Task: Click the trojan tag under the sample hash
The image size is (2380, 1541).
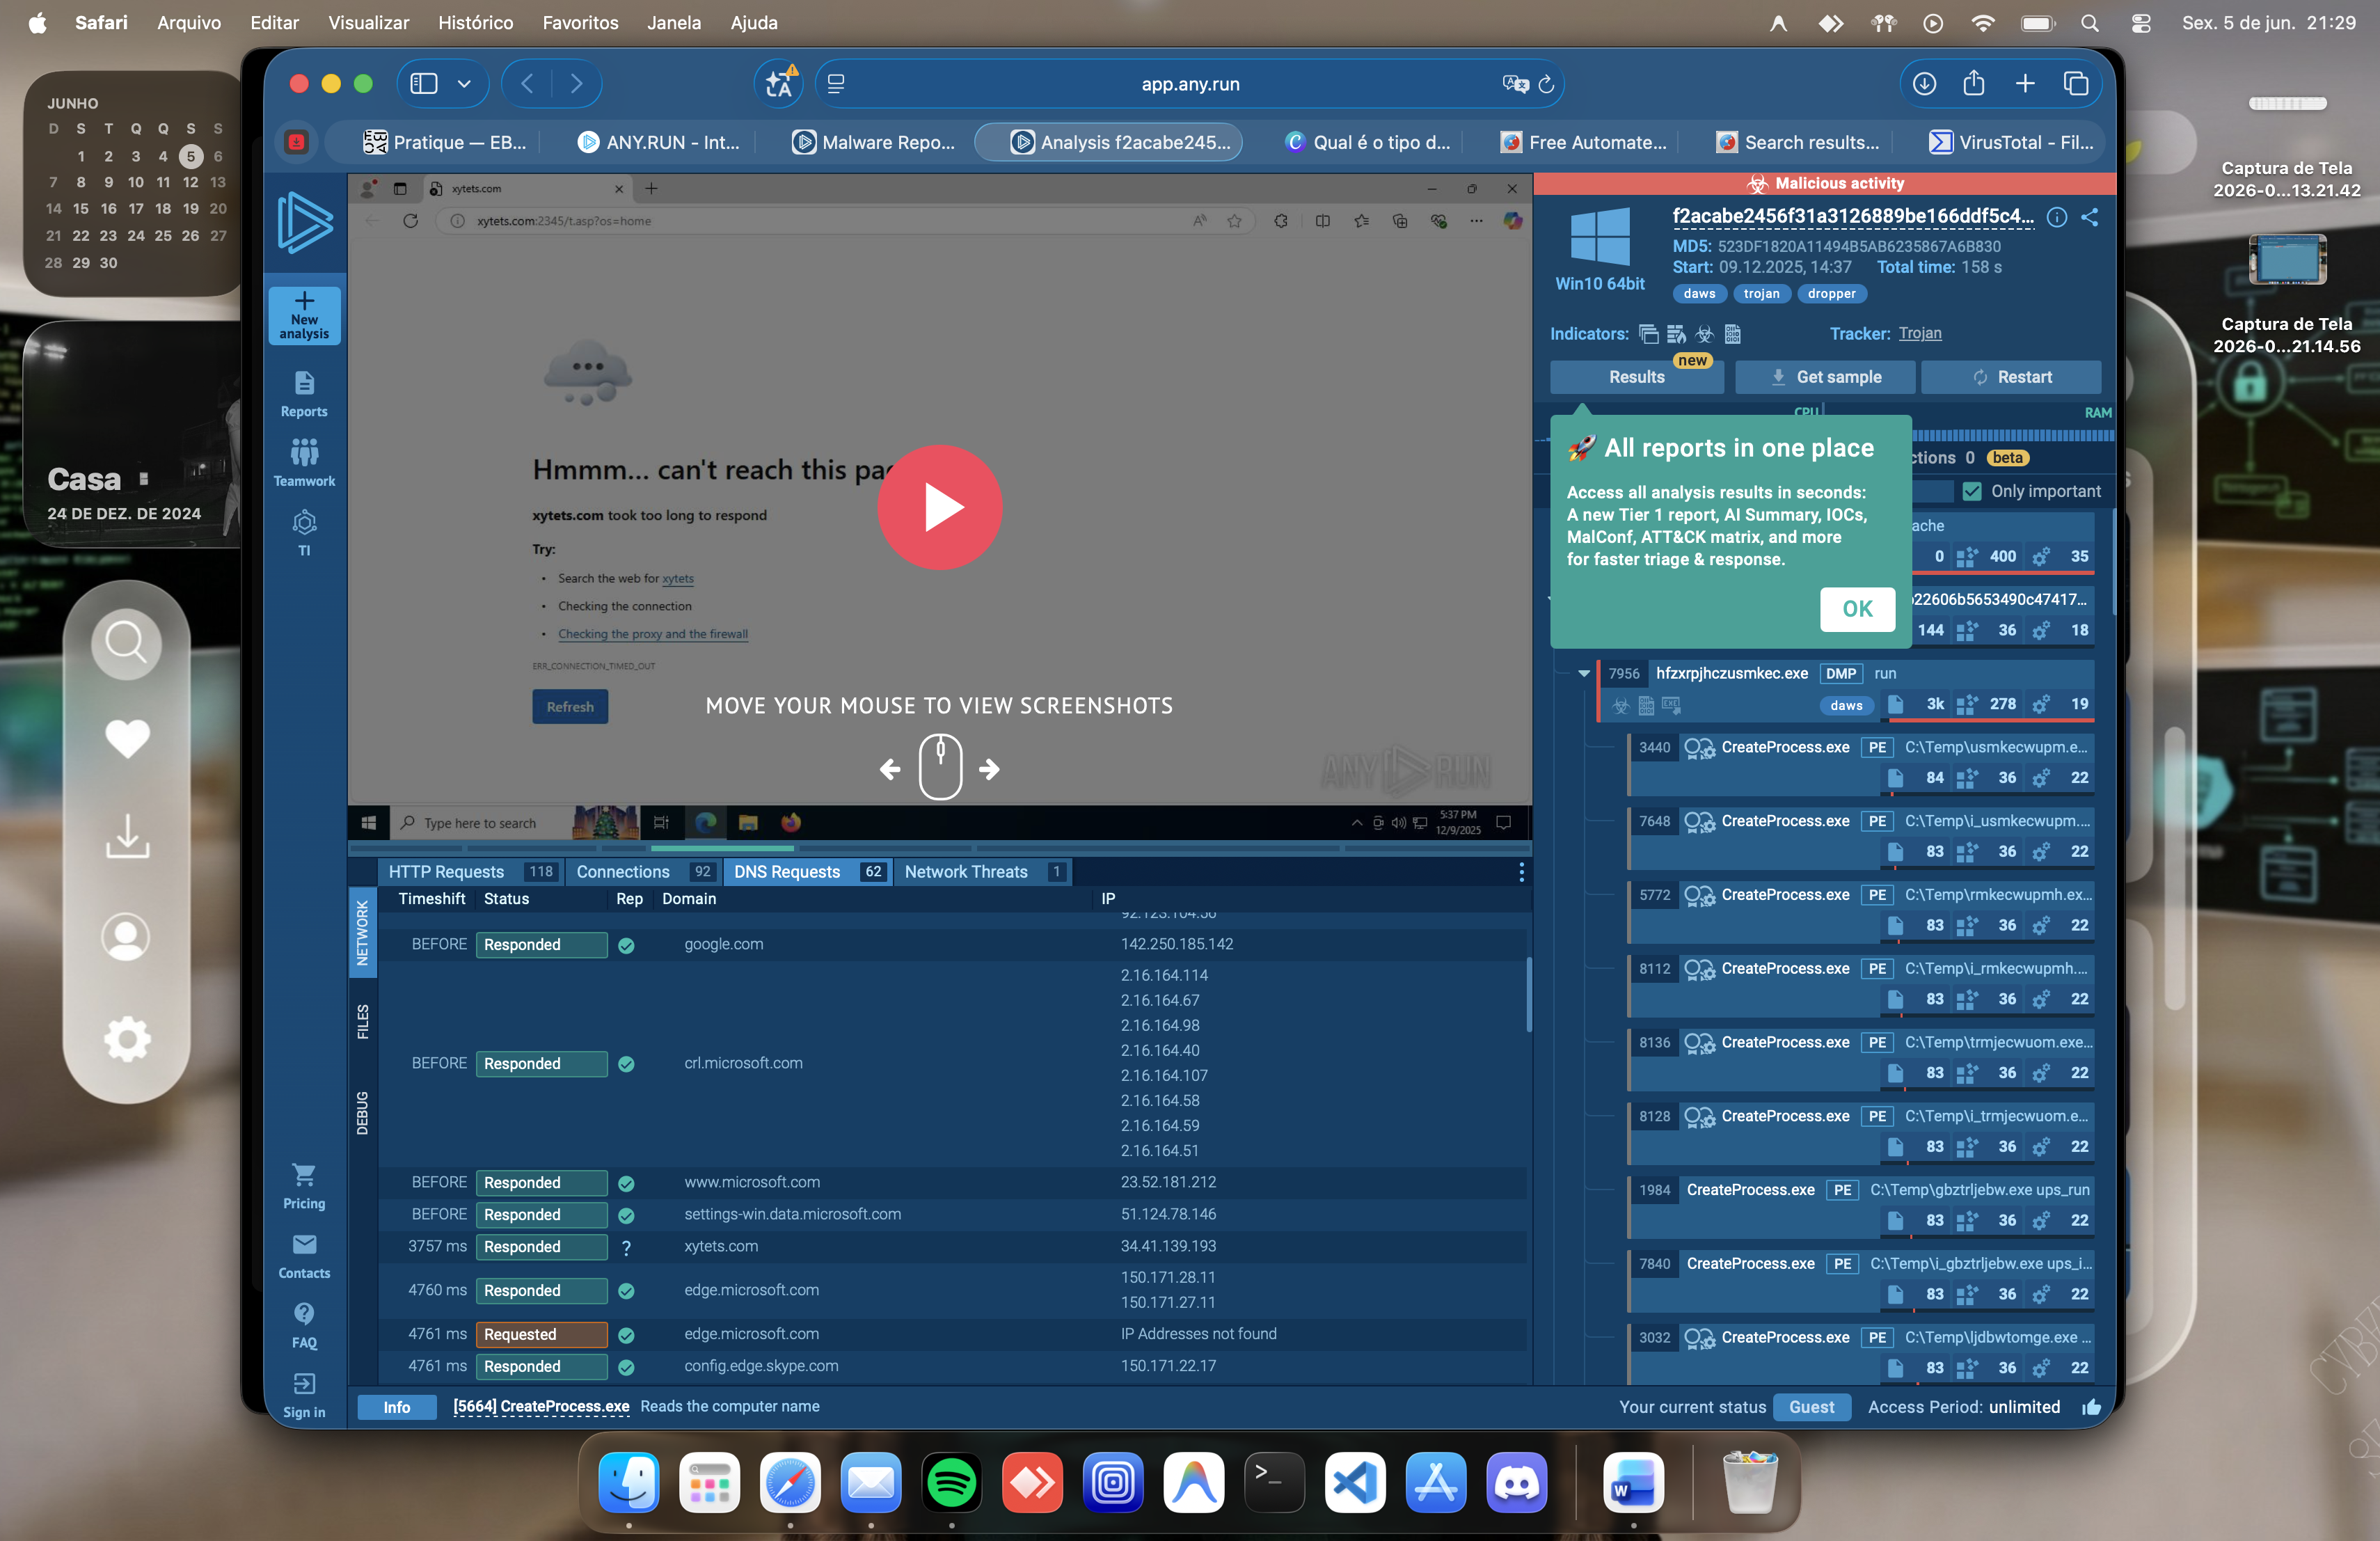Action: [x=1761, y=294]
